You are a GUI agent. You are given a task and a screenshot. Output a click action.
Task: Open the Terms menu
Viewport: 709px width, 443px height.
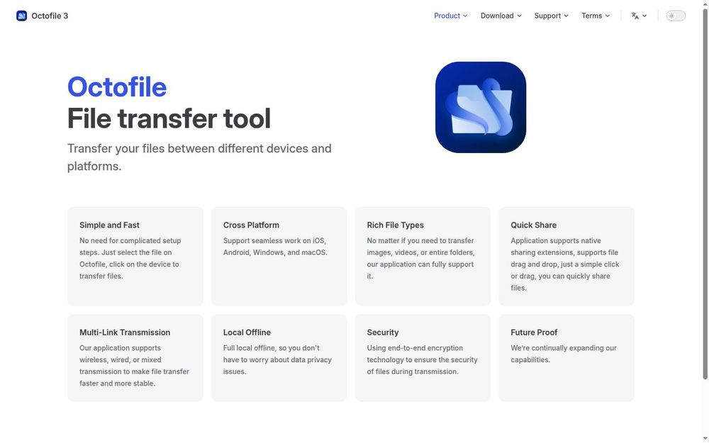(596, 16)
